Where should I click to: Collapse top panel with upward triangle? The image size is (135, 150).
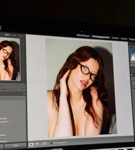82,31
